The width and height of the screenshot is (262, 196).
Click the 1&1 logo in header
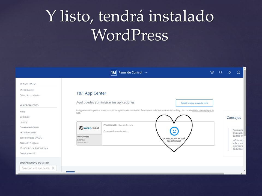pos(114,73)
